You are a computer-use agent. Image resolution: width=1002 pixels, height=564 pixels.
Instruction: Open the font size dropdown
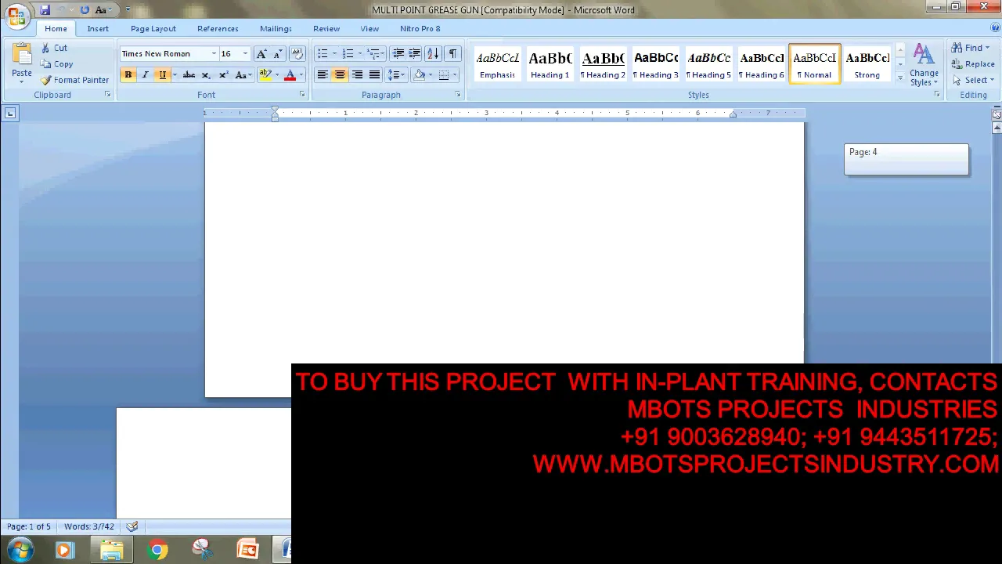click(x=245, y=54)
